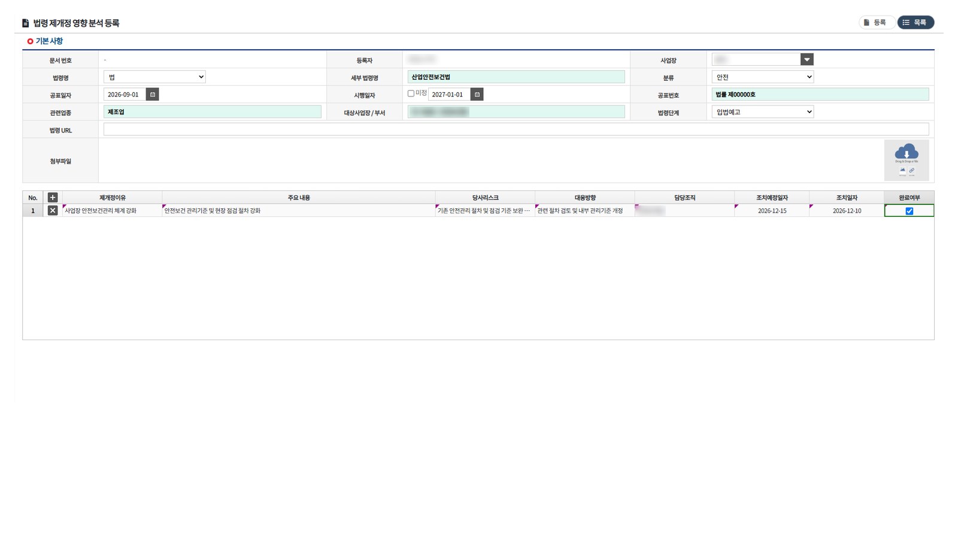Screen dimensions: 958x539
Task: Click the 관련업종 field 제조업
Action: click(213, 111)
